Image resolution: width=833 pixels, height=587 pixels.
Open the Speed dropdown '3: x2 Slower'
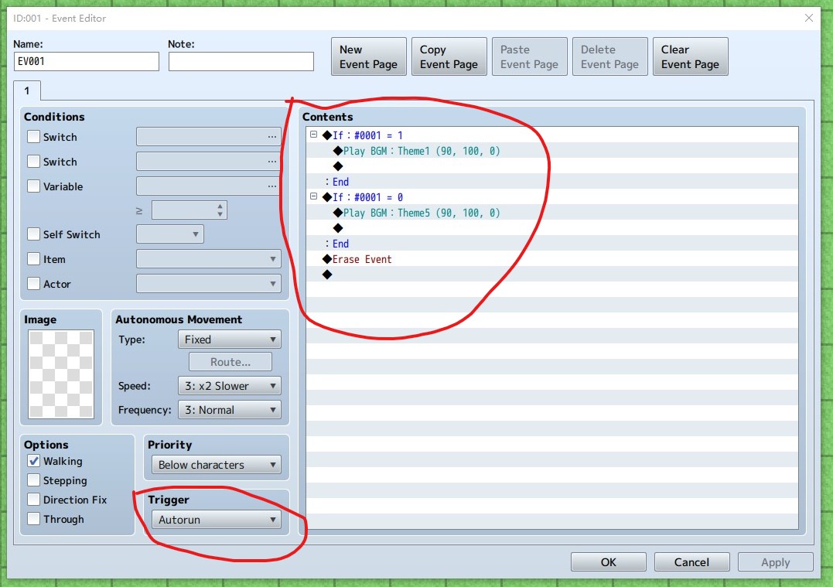[x=230, y=386]
